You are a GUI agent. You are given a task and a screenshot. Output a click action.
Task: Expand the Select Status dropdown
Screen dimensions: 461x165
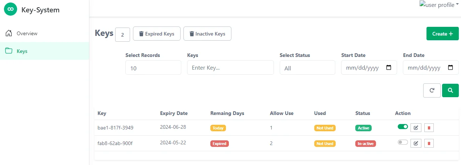point(307,68)
